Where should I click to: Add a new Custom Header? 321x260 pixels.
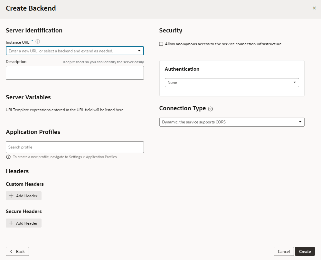24,196
